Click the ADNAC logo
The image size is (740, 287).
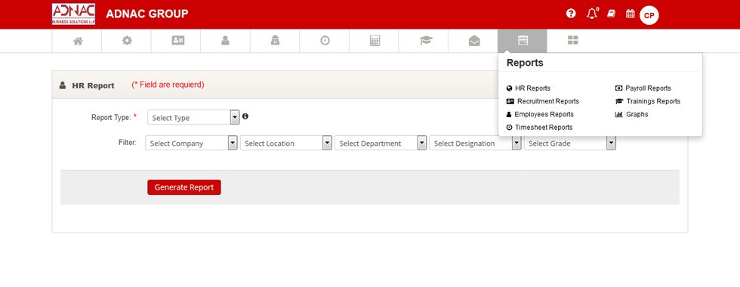tap(74, 14)
